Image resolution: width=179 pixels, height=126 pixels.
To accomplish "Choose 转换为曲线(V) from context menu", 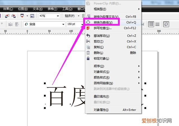I will coord(113,22).
